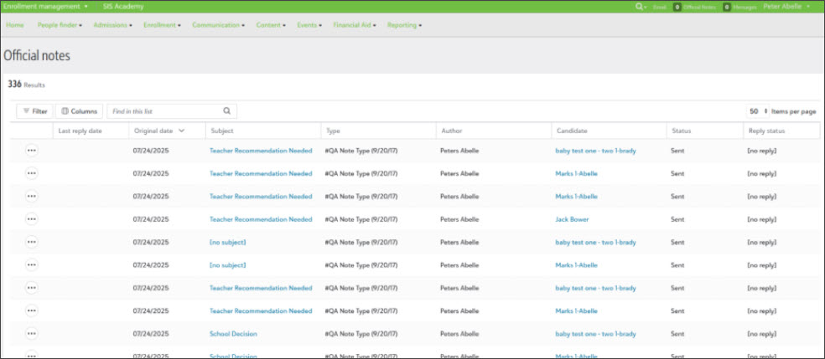
Task: Open the search magnifier in top bar
Action: [x=641, y=7]
